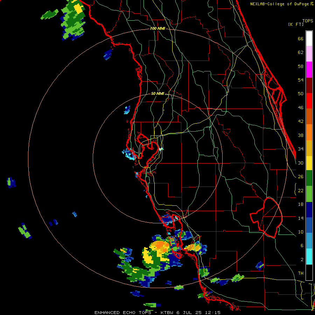Screen dimensions: 315x315
Task: Click the ENHANCED ECHO TOPS KTBW caption
Action: point(157,313)
